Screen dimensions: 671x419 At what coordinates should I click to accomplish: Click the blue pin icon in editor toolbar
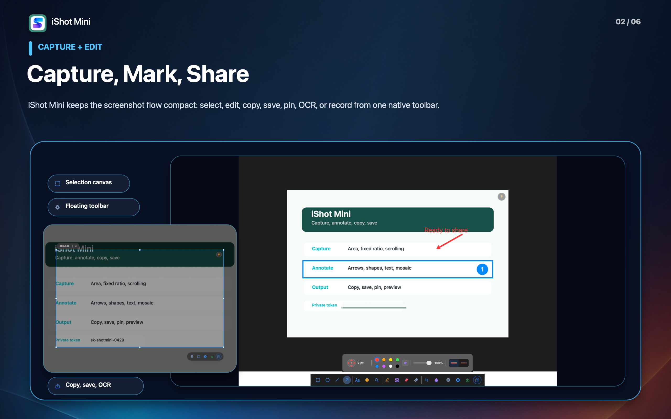click(x=458, y=380)
